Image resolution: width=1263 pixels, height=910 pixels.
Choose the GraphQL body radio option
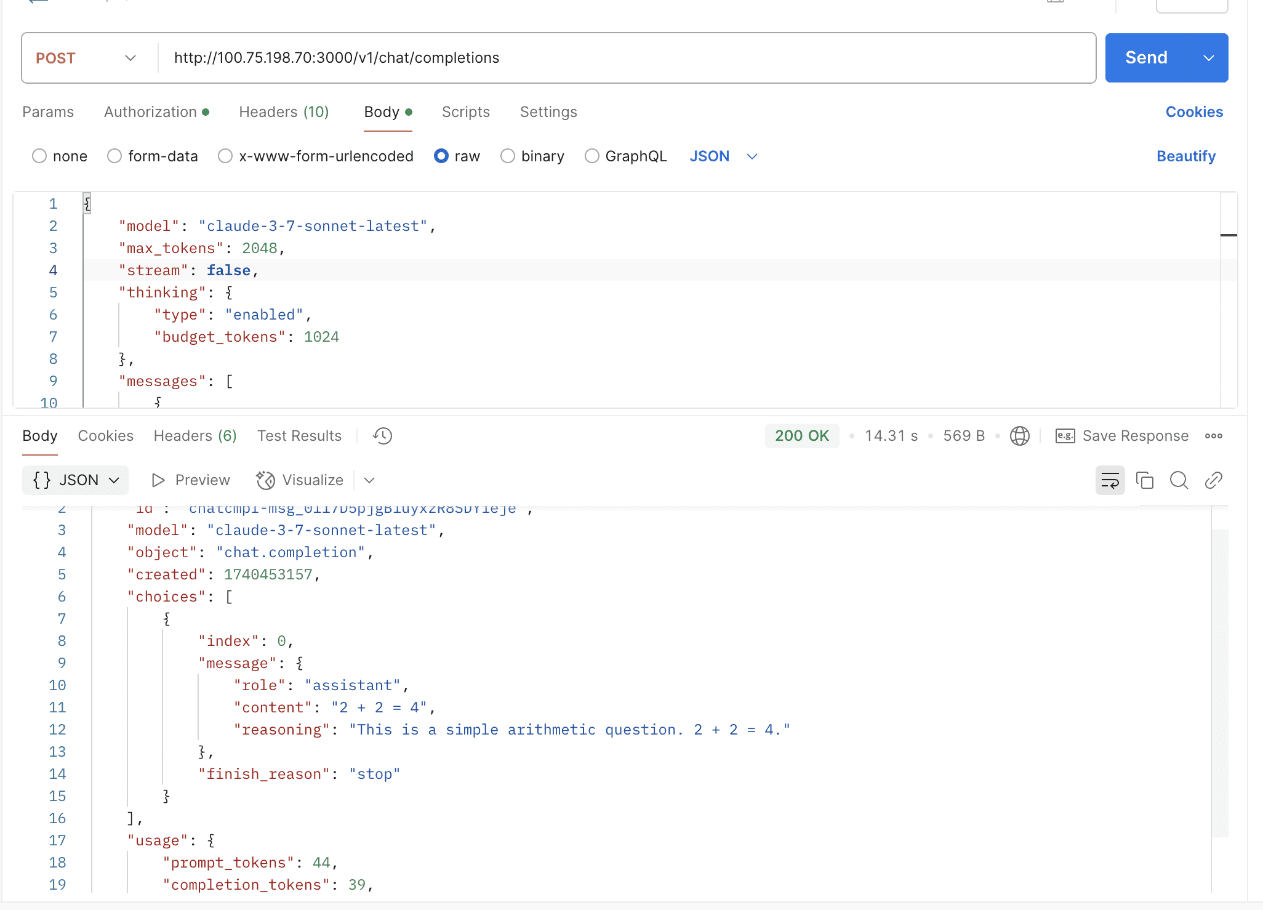591,156
